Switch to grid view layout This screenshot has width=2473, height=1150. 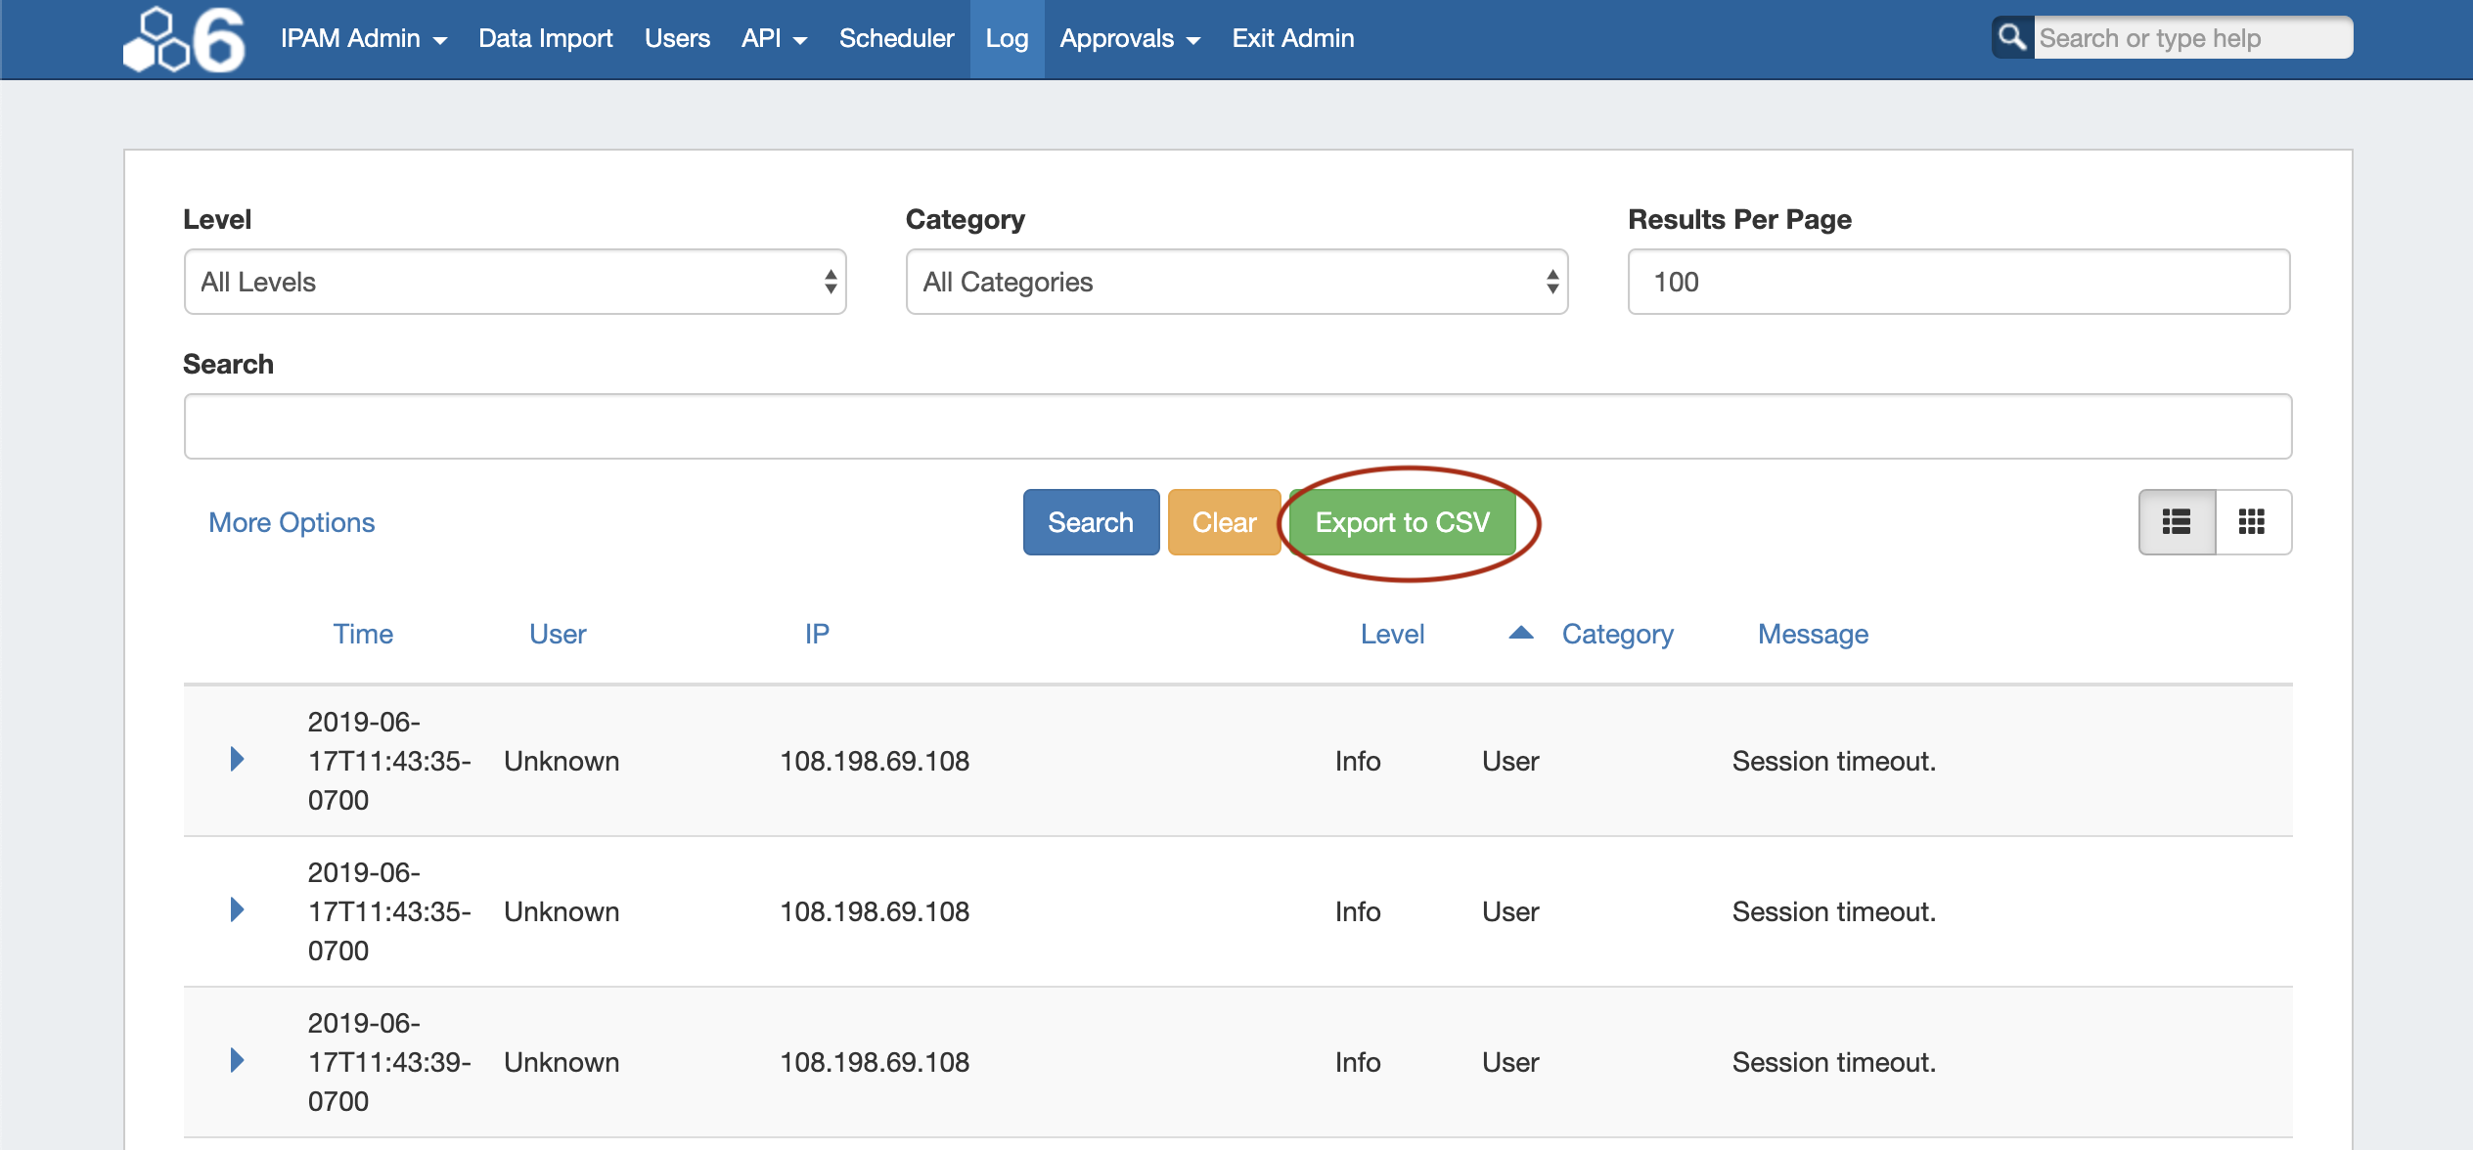pyautogui.click(x=2252, y=522)
